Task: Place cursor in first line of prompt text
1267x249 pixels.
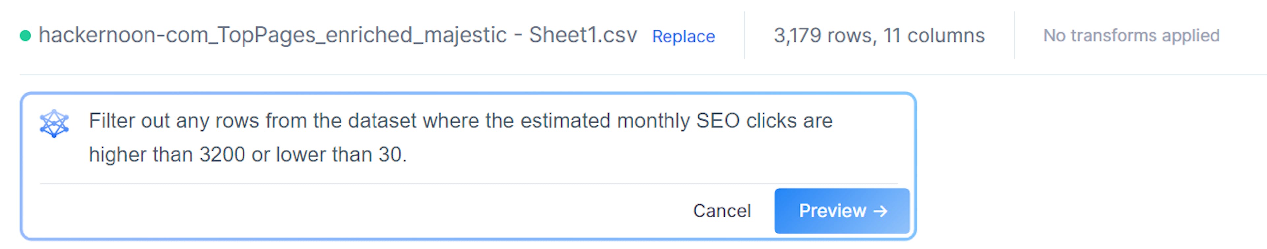Action: tap(460, 121)
